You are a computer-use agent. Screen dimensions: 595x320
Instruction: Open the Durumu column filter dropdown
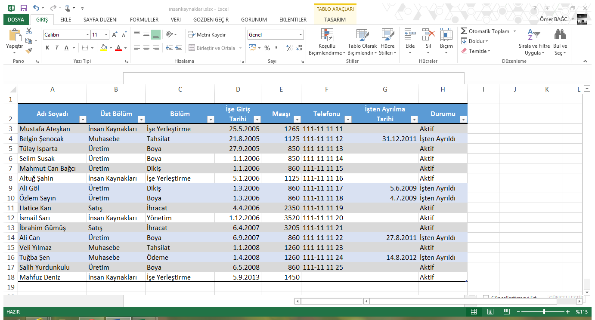[x=463, y=120]
